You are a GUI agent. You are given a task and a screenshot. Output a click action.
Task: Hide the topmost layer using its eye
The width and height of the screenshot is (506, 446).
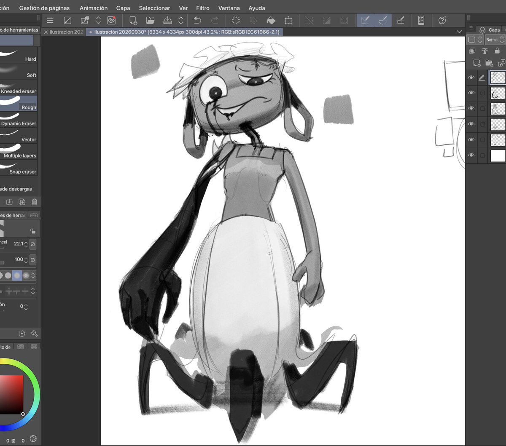click(x=471, y=77)
